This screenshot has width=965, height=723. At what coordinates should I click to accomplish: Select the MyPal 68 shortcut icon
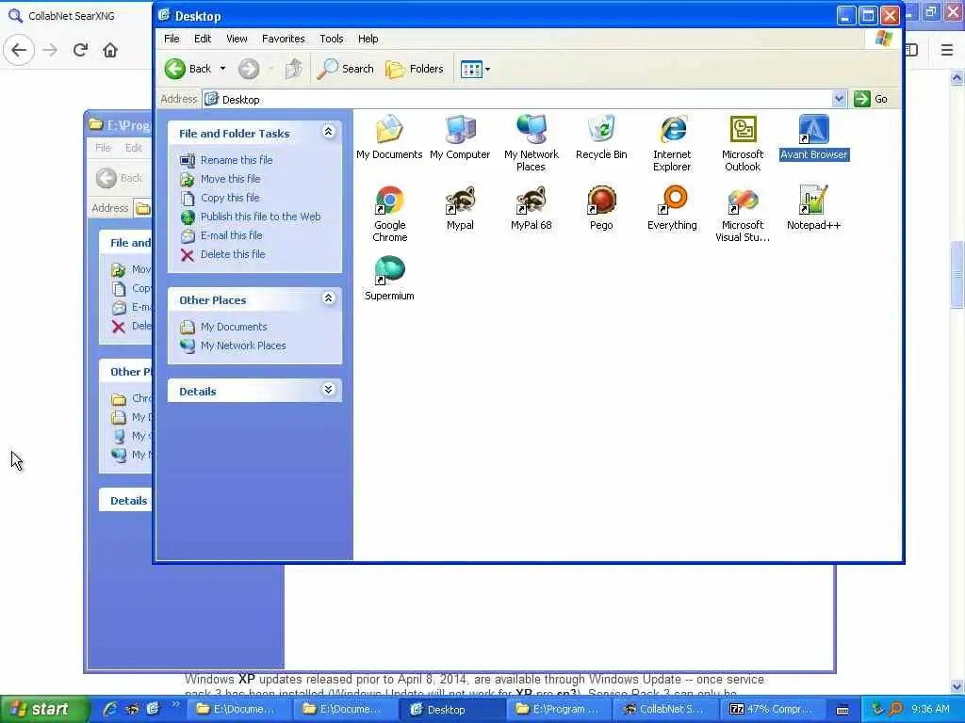point(531,208)
